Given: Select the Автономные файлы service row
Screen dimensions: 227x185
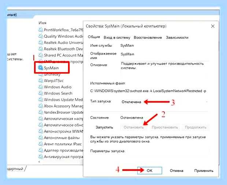Looking at the screenshot, I should pos(59,138).
